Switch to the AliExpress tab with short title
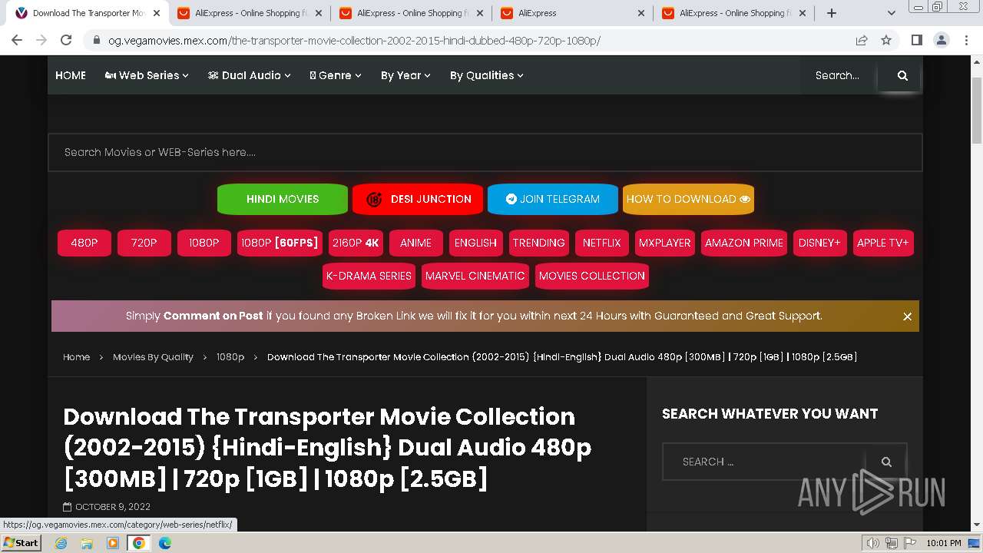 coord(573,13)
